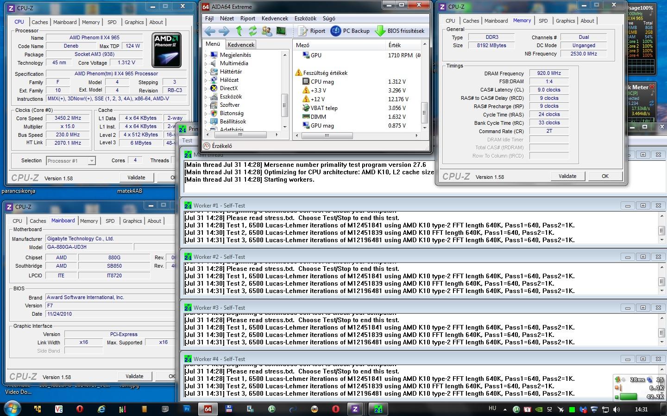Switch to CPU-Z purple Z taskbar button
This screenshot has height=416, width=667.
click(355, 409)
